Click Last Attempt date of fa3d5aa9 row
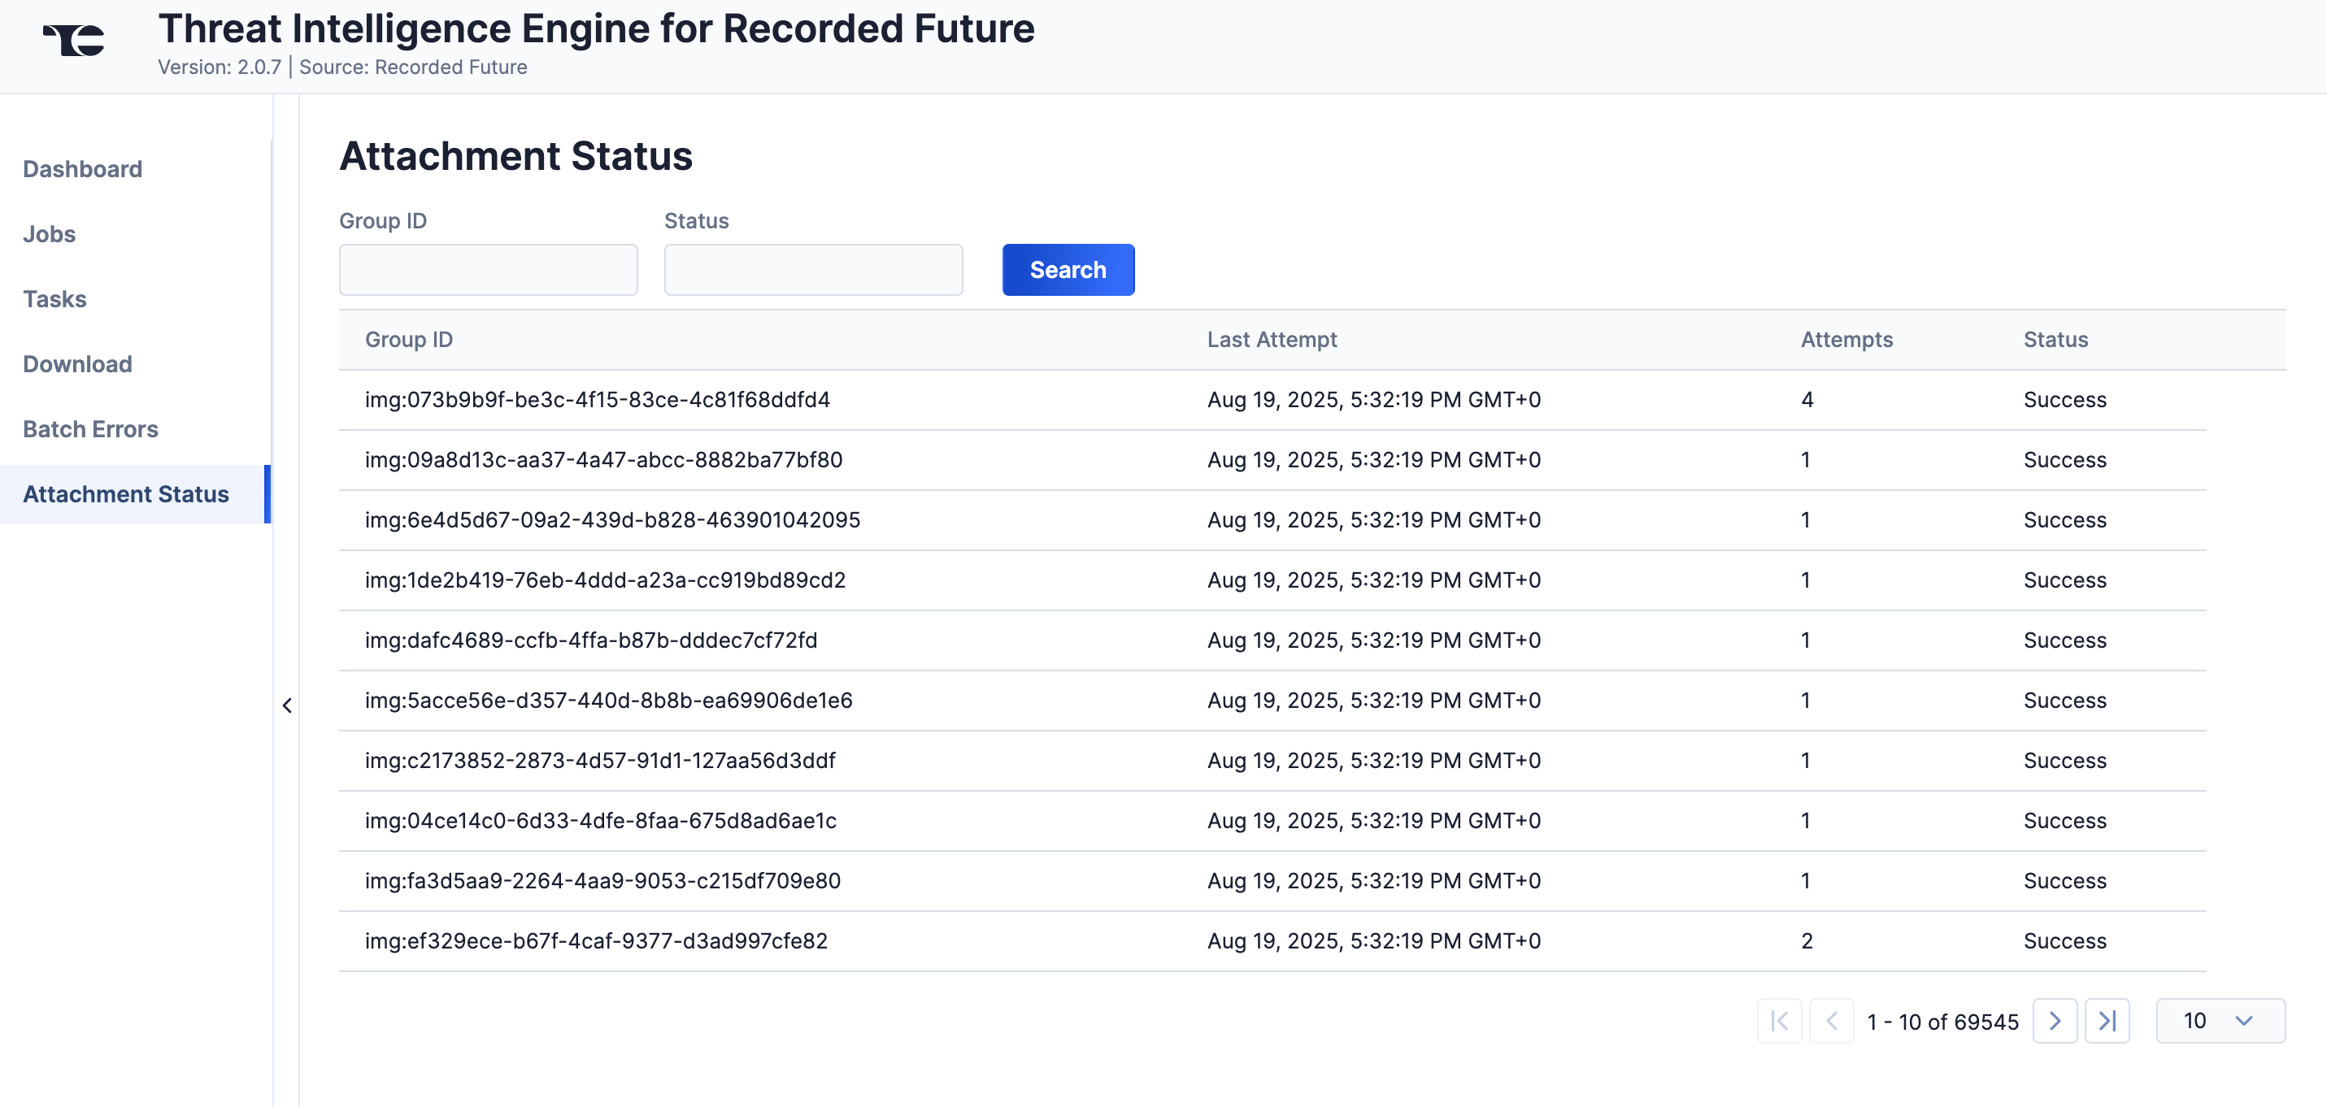The height and width of the screenshot is (1107, 2327). pos(1373,881)
